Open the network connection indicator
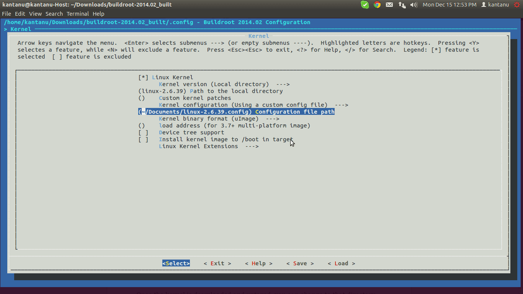The height and width of the screenshot is (294, 523). tap(402, 5)
